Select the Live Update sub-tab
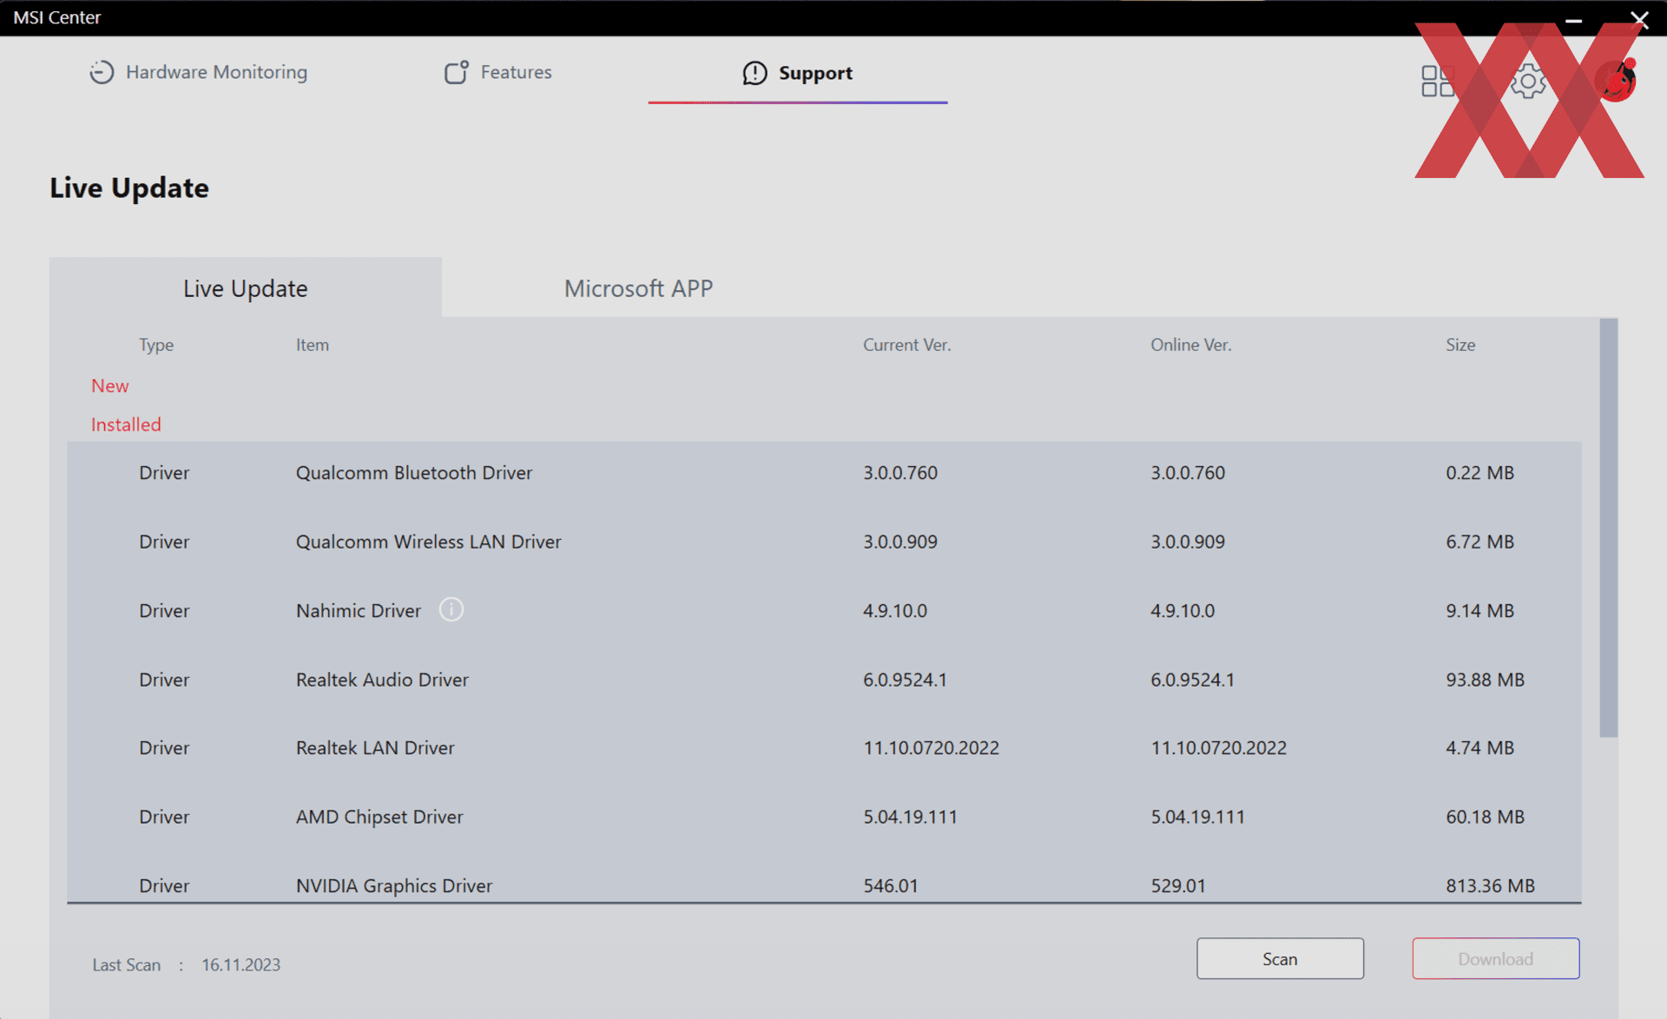This screenshot has width=1667, height=1019. (x=245, y=288)
